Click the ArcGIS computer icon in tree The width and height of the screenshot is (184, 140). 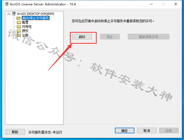pos(14,14)
